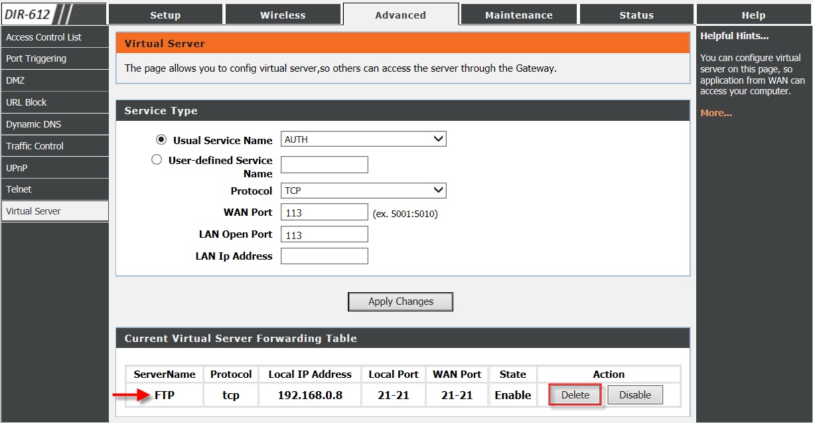Click the 192.168.0.8 local IP cell

310,395
